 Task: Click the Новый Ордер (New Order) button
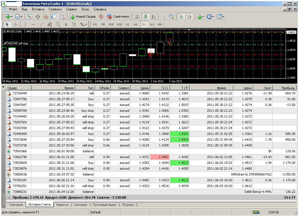pyautogui.click(x=83, y=17)
